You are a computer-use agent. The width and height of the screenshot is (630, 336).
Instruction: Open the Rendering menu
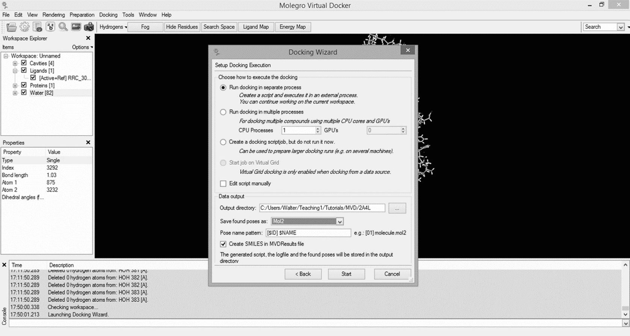coord(53,15)
